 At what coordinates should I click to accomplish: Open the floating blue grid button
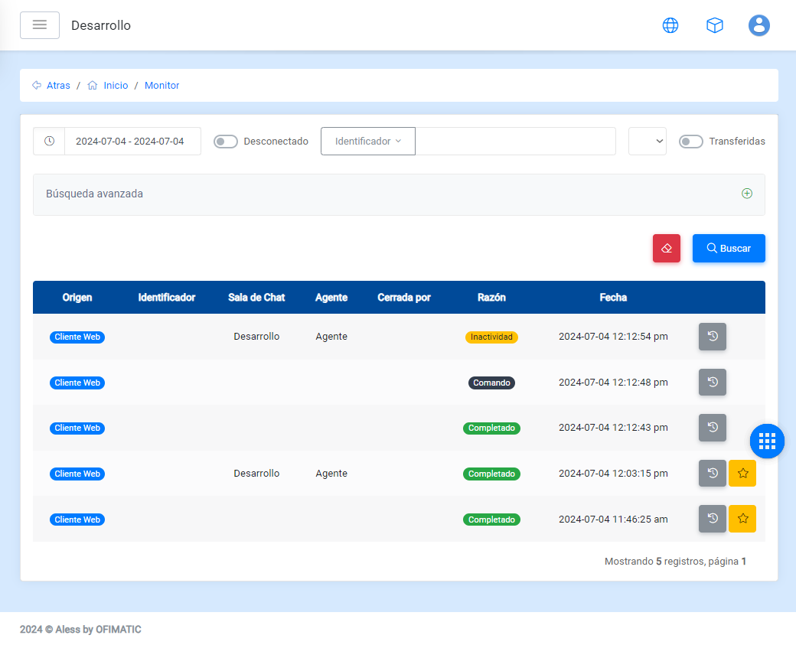click(767, 441)
